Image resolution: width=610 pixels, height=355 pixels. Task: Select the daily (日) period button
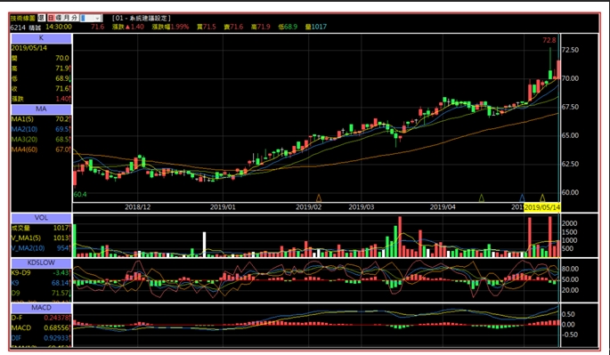pos(52,18)
